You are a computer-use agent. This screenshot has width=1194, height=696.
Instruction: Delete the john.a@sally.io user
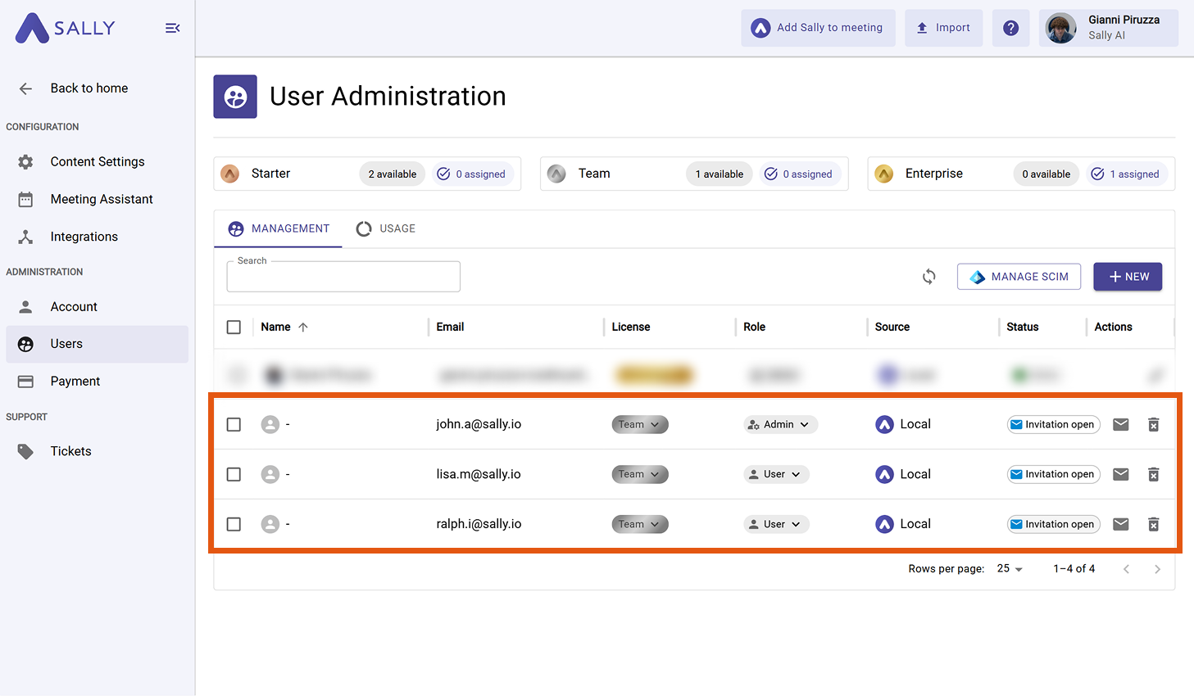point(1153,424)
